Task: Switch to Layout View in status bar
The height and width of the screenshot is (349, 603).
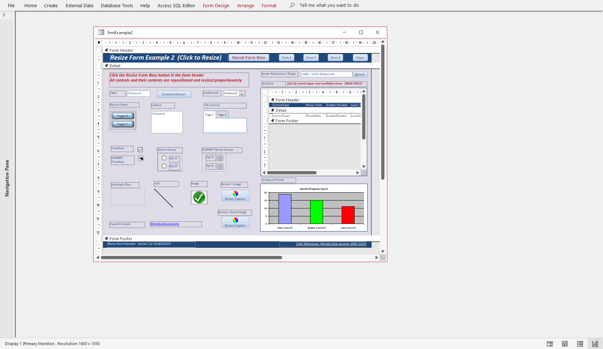Action: point(580,344)
